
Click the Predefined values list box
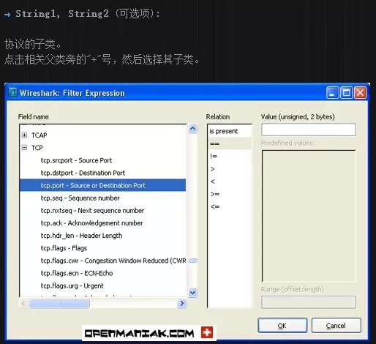pyautogui.click(x=309, y=216)
